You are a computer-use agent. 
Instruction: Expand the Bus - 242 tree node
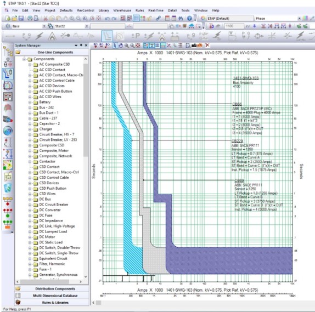point(30,107)
